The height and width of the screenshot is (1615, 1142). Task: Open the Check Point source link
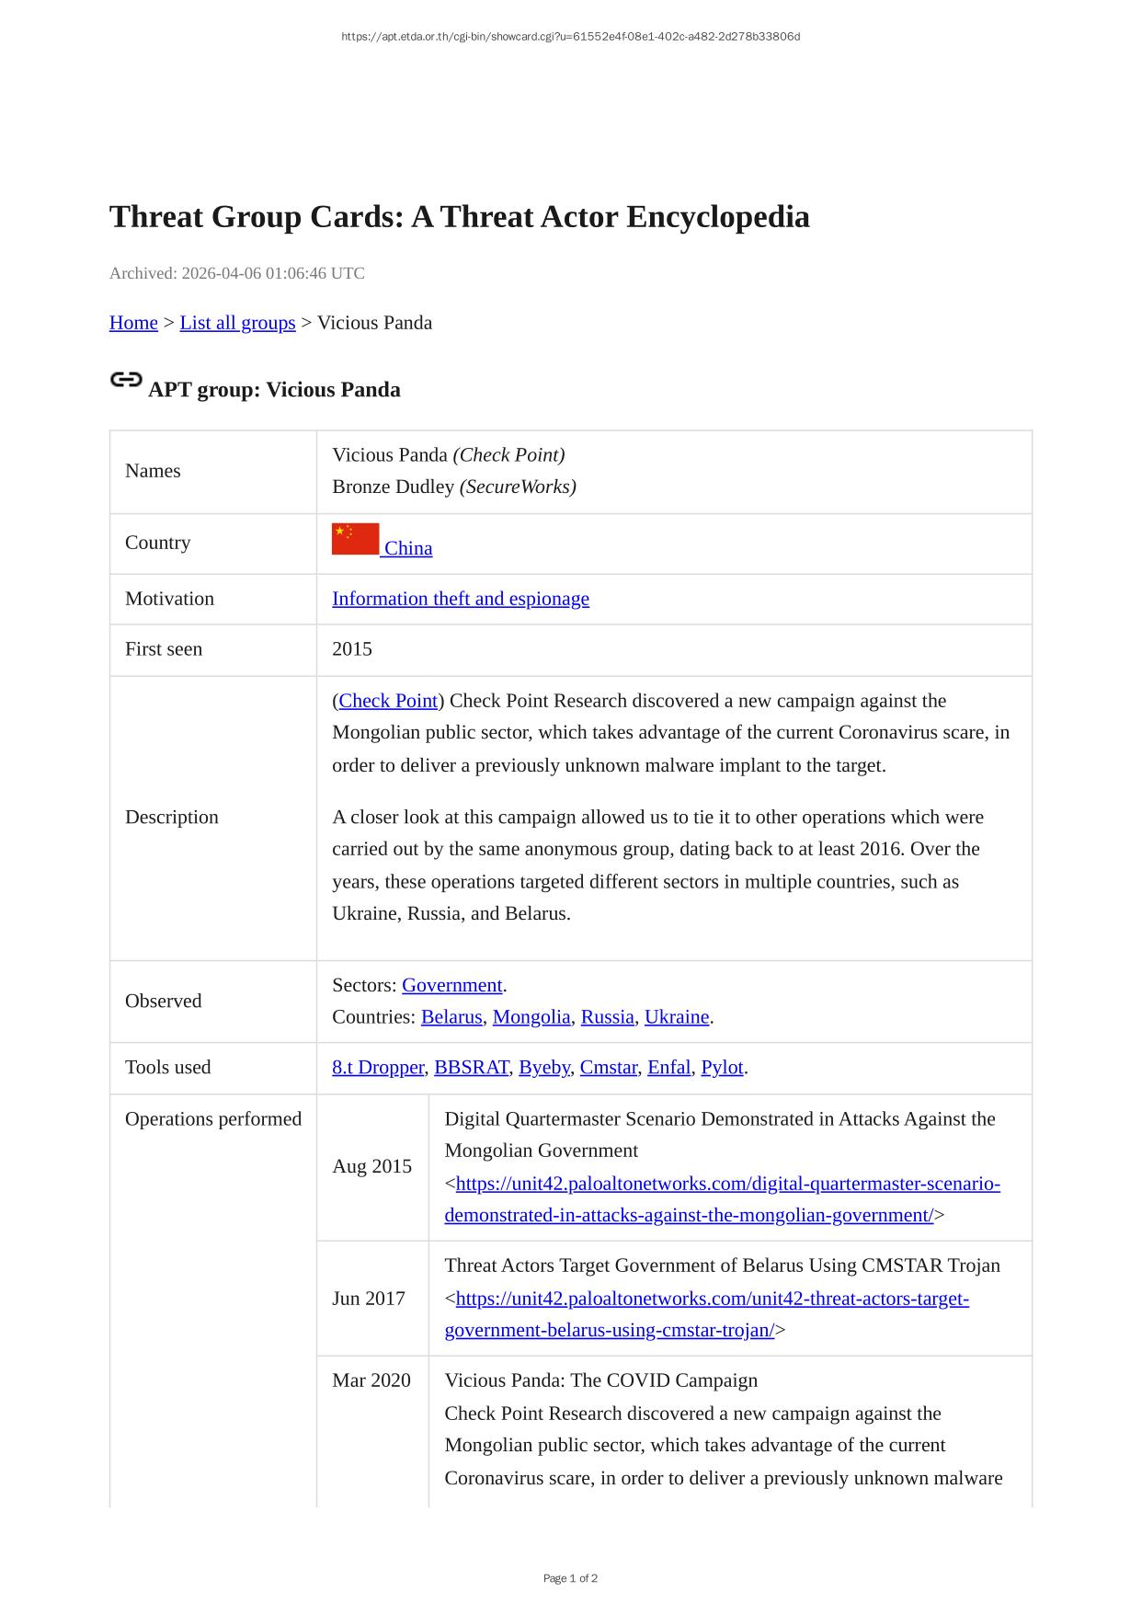click(388, 701)
